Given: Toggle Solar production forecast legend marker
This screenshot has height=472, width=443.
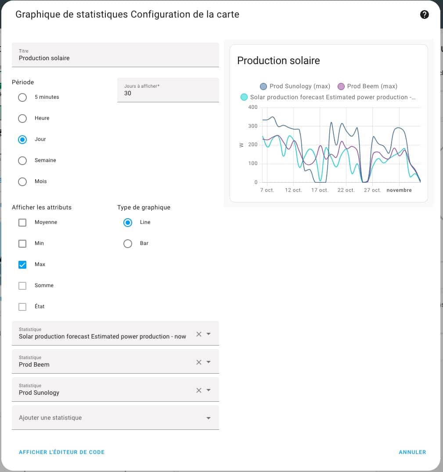Looking at the screenshot, I should point(244,97).
